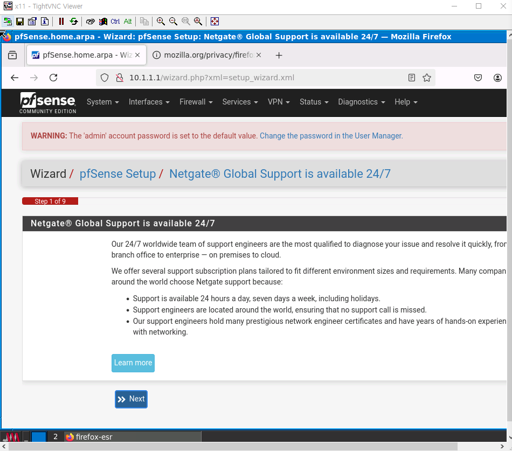
Task: Click the Learn more button
Action: [x=133, y=363]
